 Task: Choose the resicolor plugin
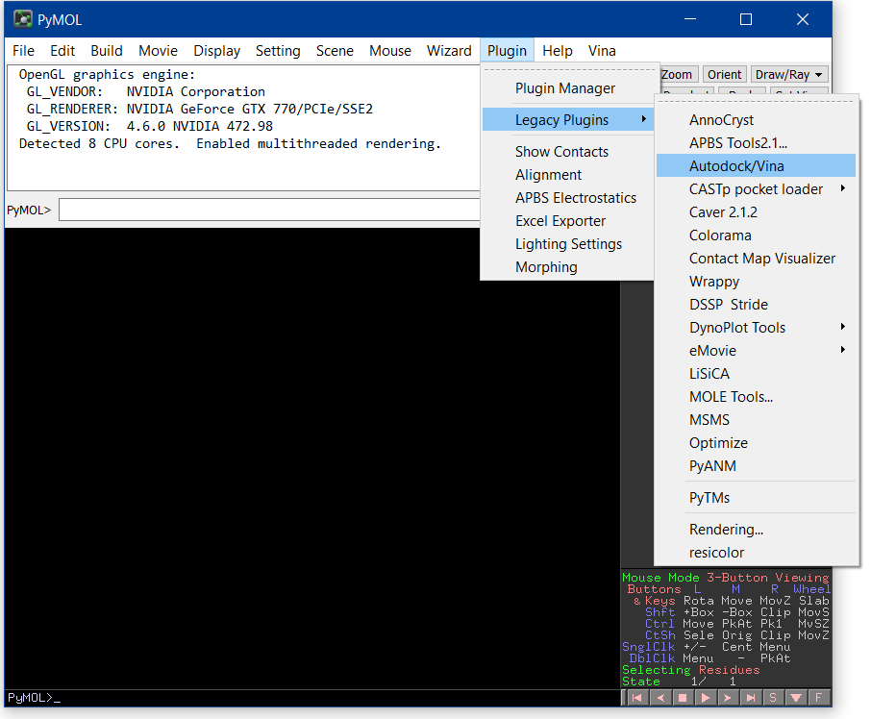756,553
